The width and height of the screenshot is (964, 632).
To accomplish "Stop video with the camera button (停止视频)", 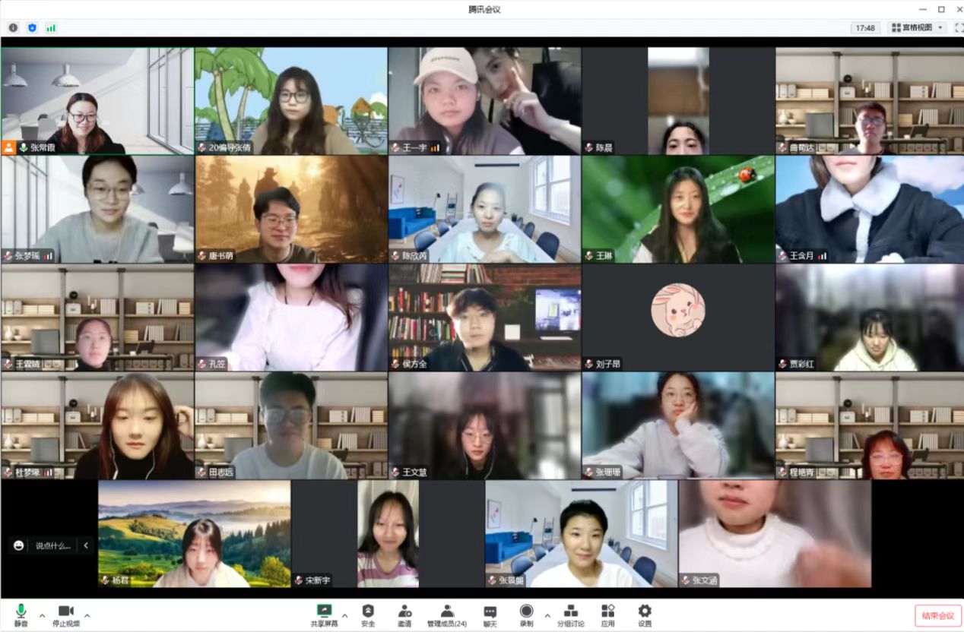I will (65, 614).
